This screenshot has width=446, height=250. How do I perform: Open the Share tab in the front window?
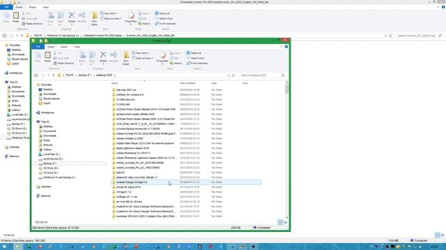(x=63, y=47)
